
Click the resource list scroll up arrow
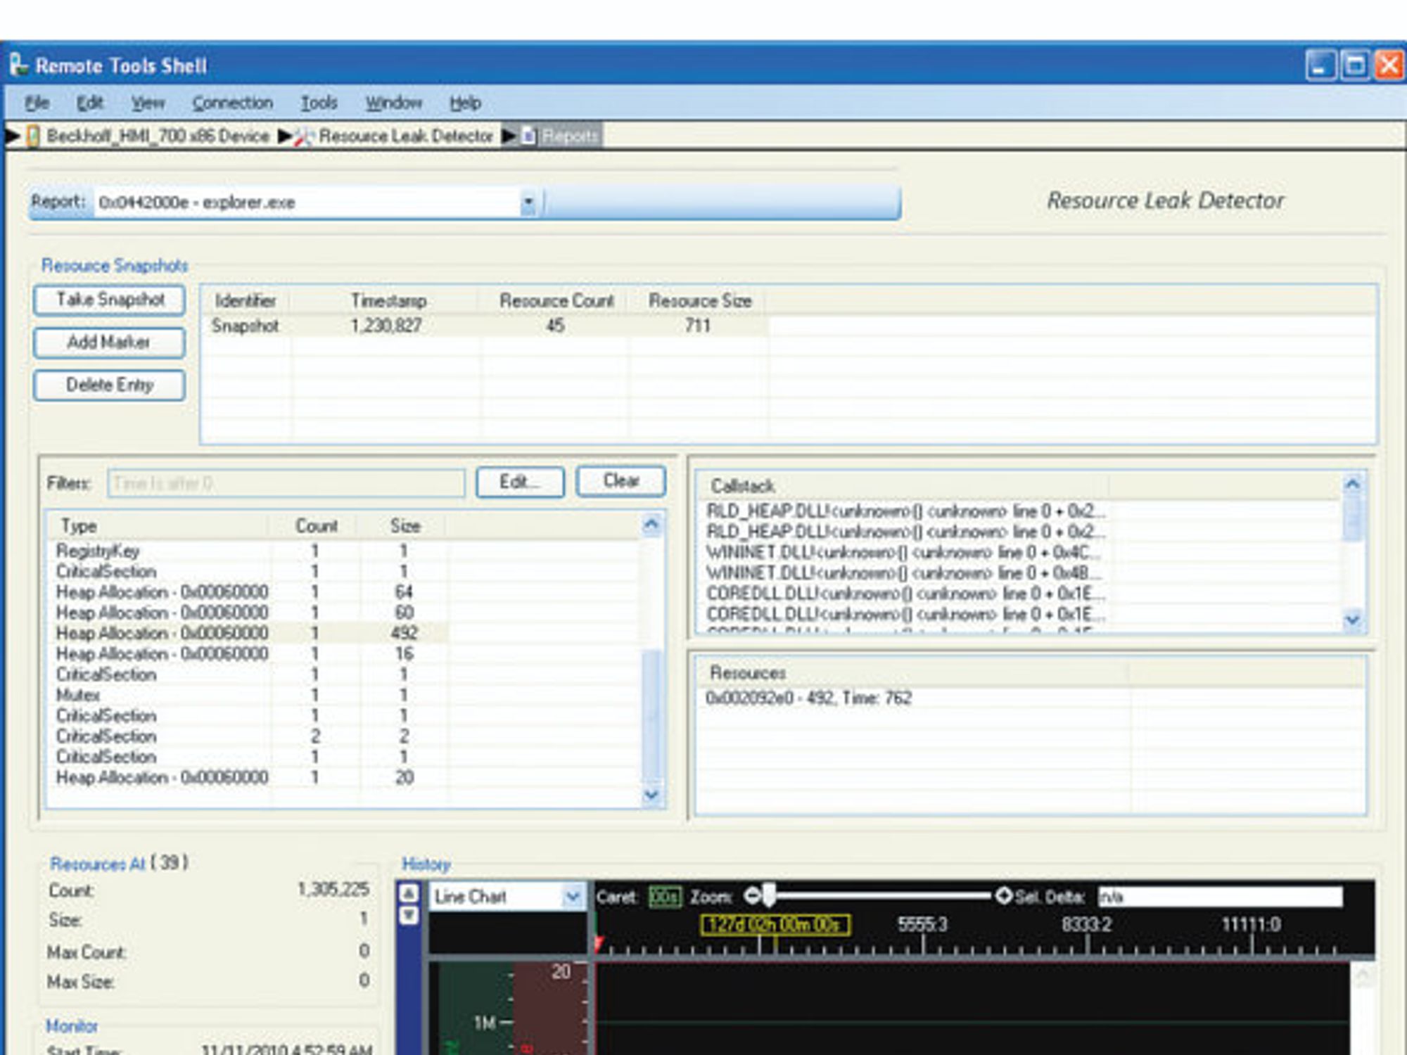tap(651, 525)
